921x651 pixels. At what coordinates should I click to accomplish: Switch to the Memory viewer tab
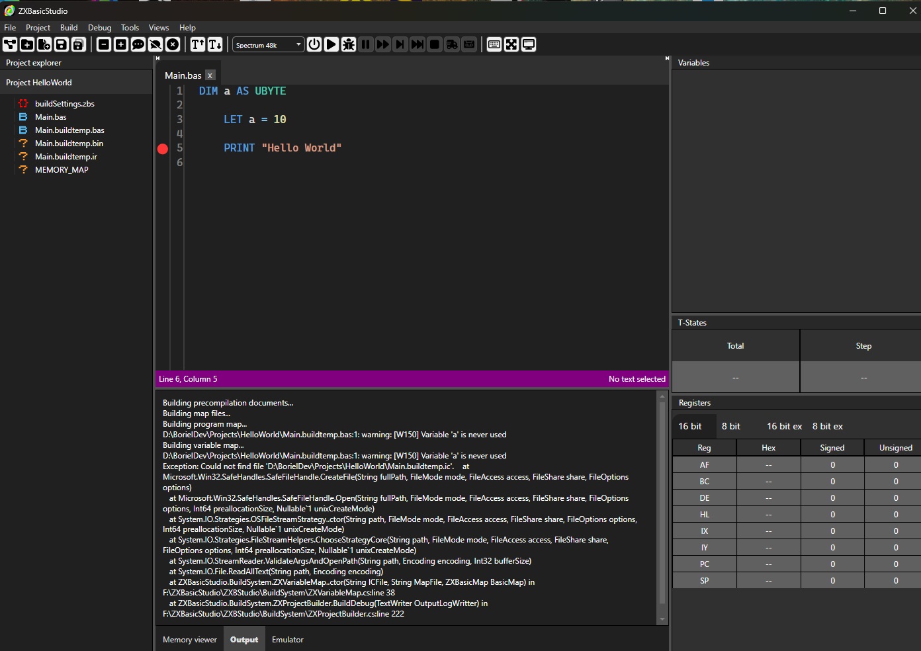190,640
